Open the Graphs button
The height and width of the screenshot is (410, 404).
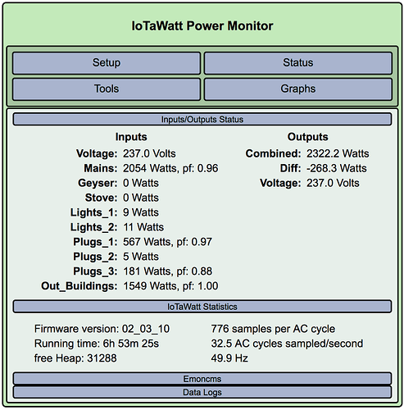[x=298, y=89]
